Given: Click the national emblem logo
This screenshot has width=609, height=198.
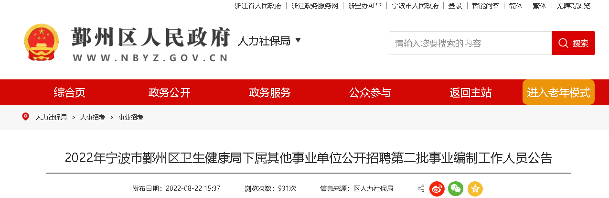Looking at the screenshot, I should click(42, 42).
